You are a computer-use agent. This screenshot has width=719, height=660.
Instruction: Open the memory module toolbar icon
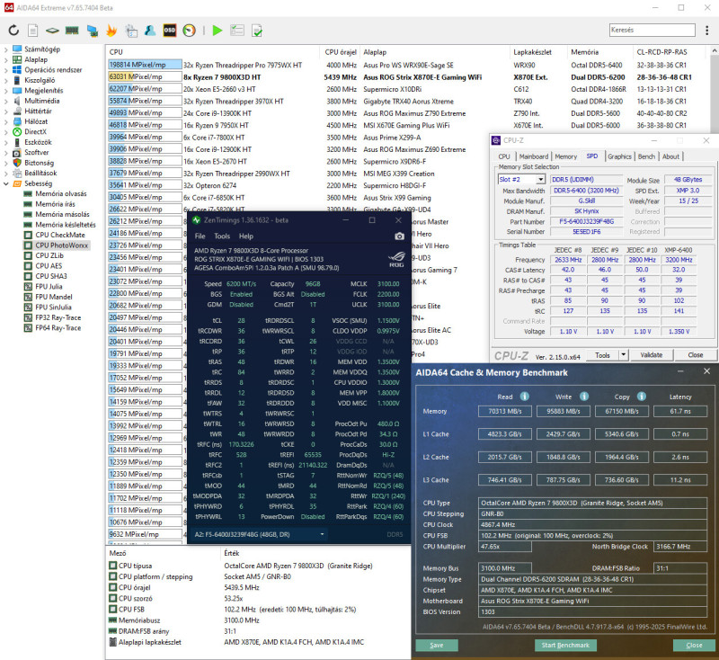click(72, 31)
